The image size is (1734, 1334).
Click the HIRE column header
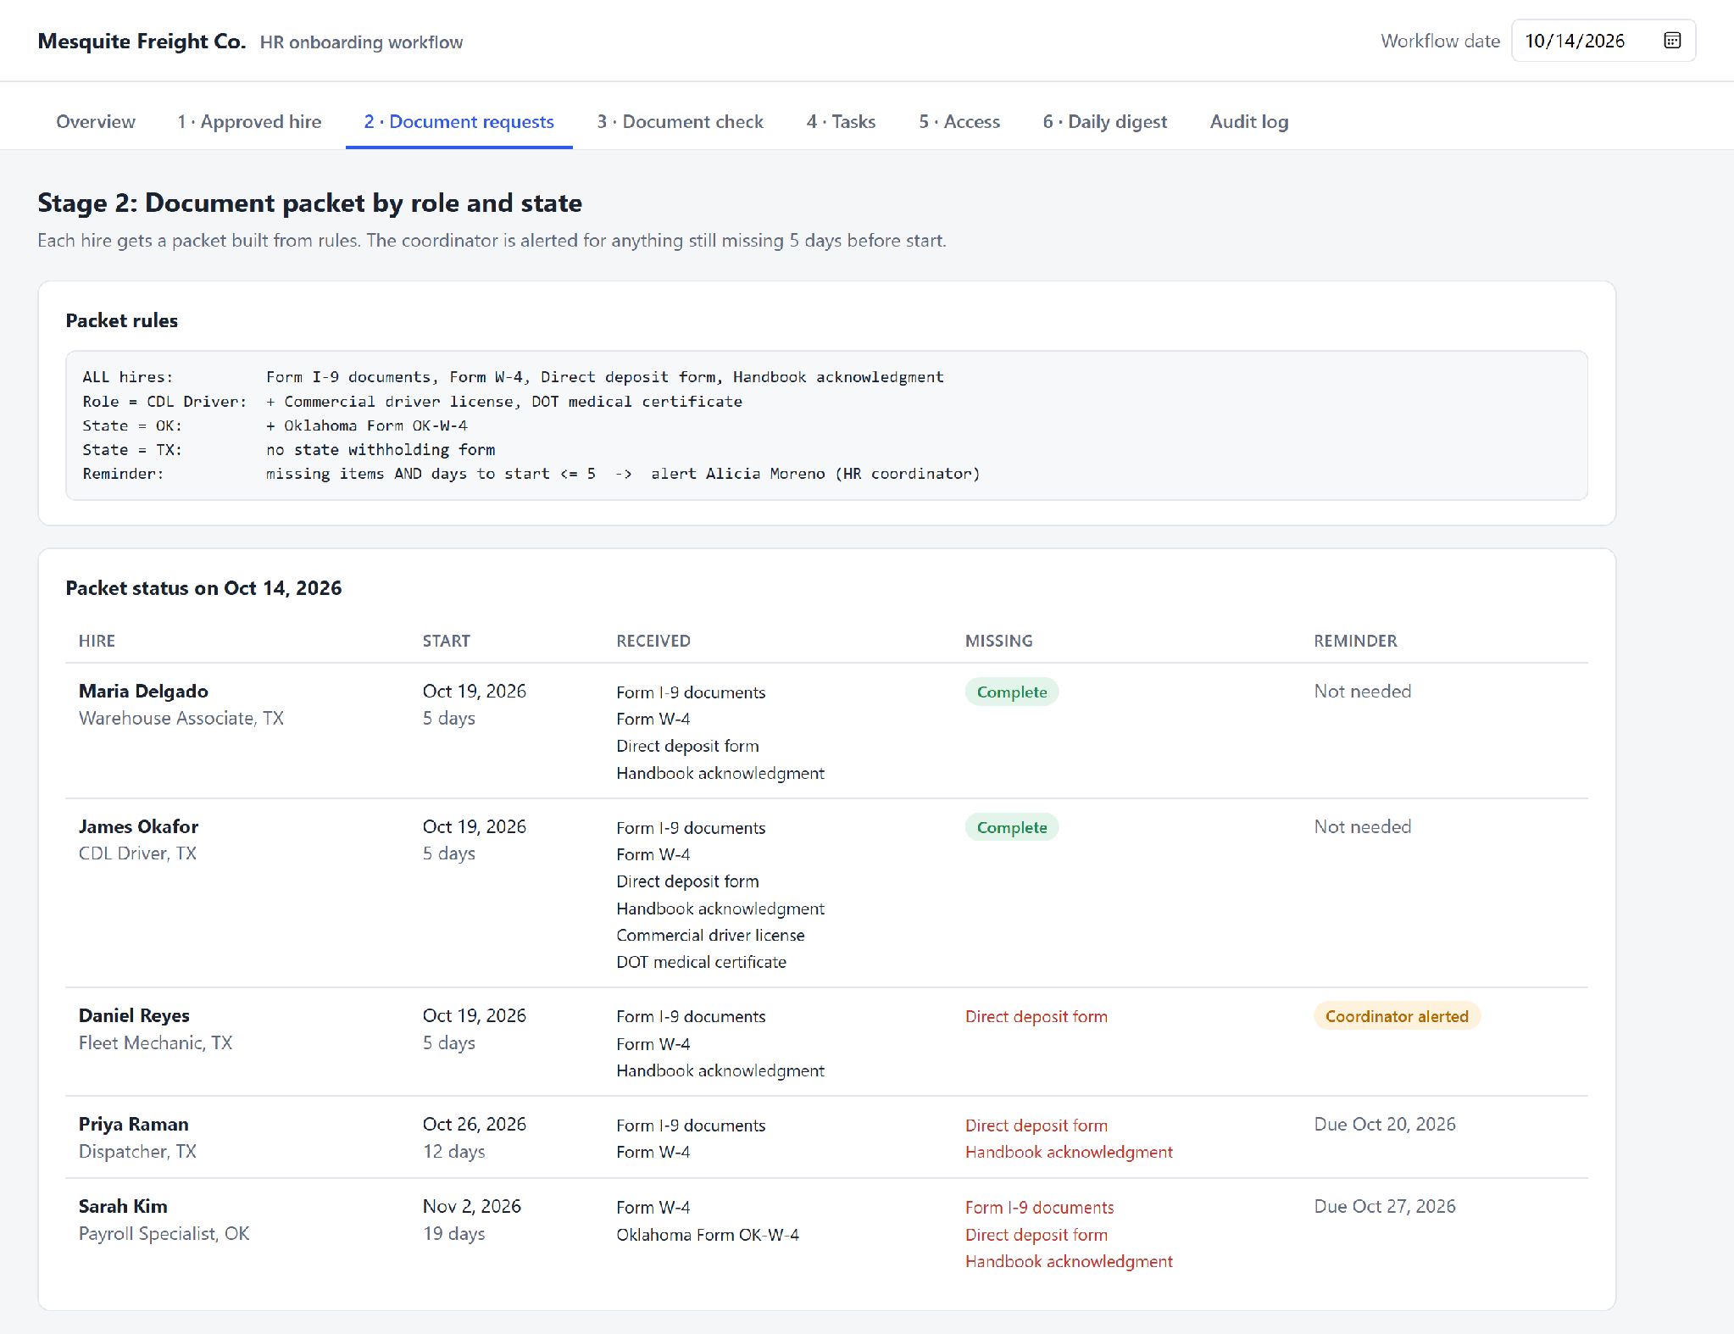[x=97, y=641]
